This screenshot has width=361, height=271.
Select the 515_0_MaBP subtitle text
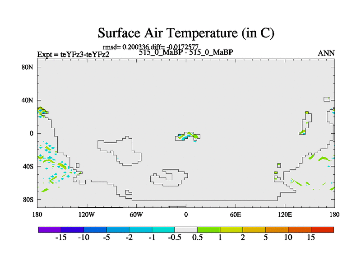186,52
